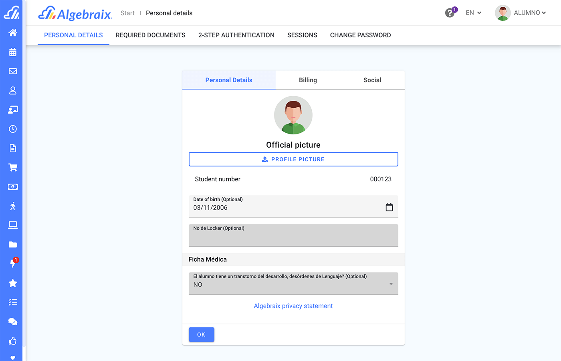Open the folder icon in sidebar

click(x=13, y=245)
